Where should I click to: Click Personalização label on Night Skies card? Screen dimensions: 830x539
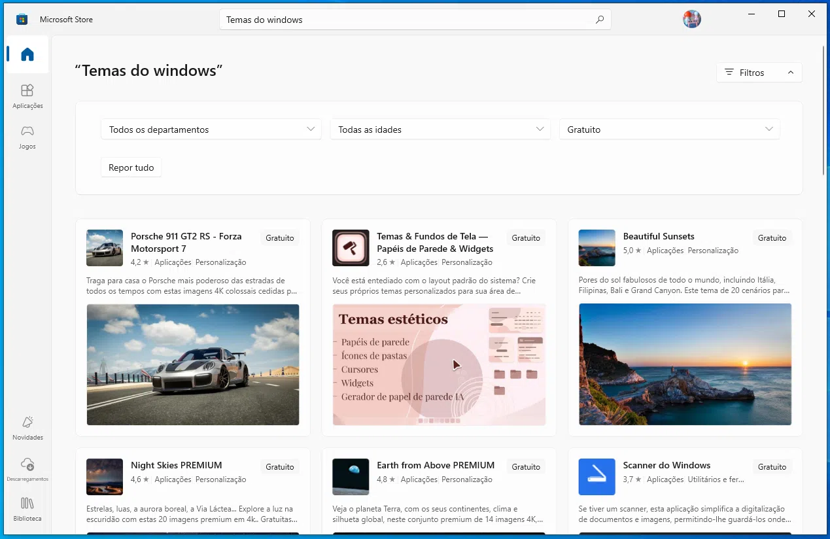click(221, 479)
